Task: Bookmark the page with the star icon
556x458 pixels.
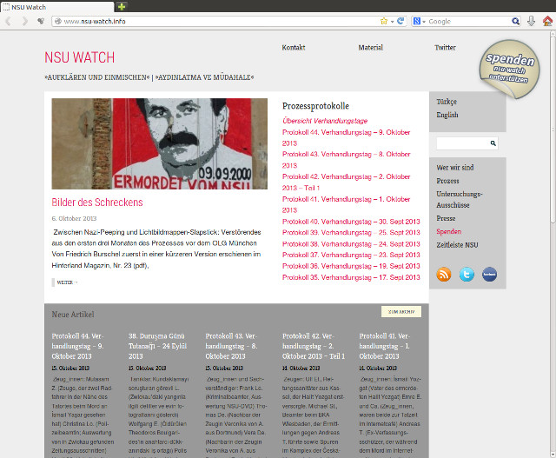Action: pyautogui.click(x=383, y=21)
